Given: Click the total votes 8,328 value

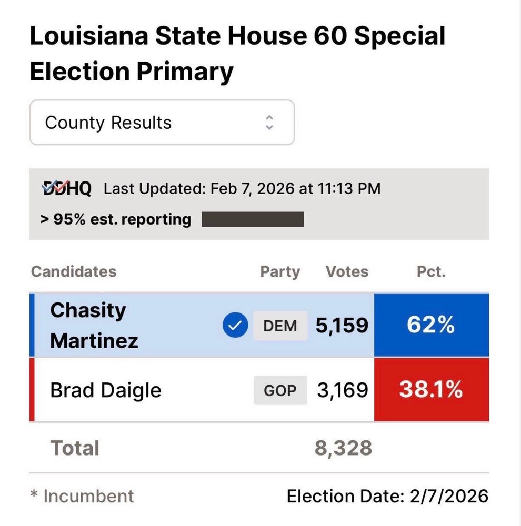Looking at the screenshot, I should pyautogui.click(x=343, y=448).
